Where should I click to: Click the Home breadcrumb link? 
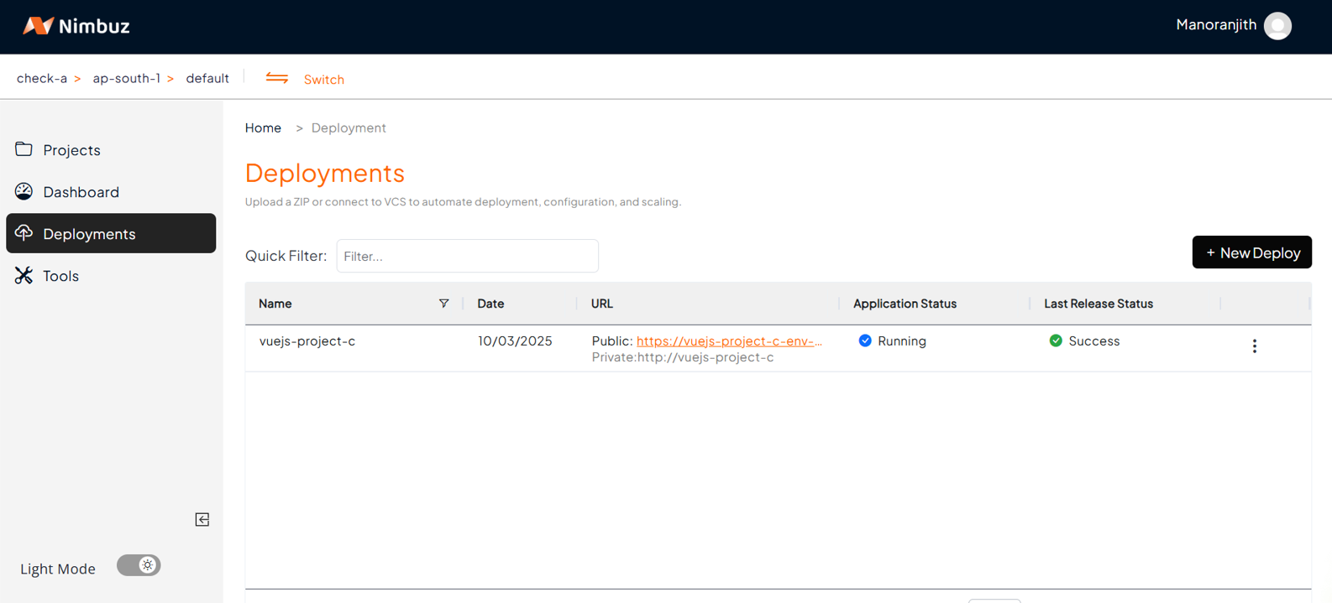click(263, 127)
